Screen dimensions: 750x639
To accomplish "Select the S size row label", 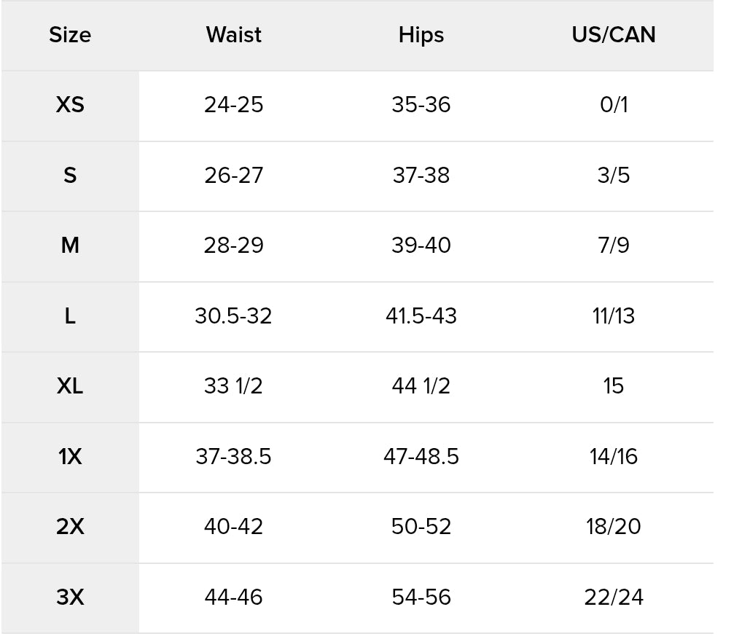I will (x=70, y=176).
